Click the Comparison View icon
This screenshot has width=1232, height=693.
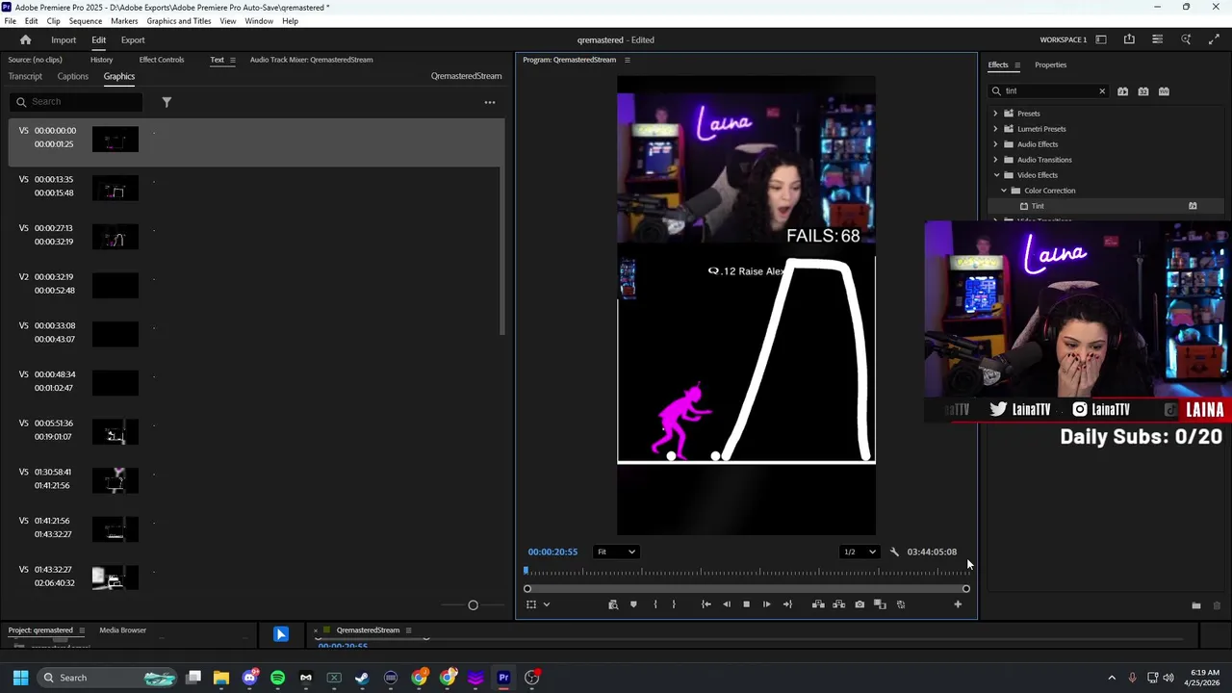click(880, 604)
